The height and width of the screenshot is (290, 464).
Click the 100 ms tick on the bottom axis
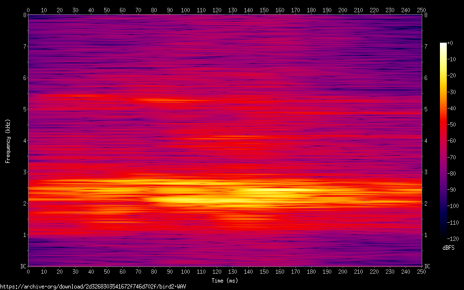point(185,271)
